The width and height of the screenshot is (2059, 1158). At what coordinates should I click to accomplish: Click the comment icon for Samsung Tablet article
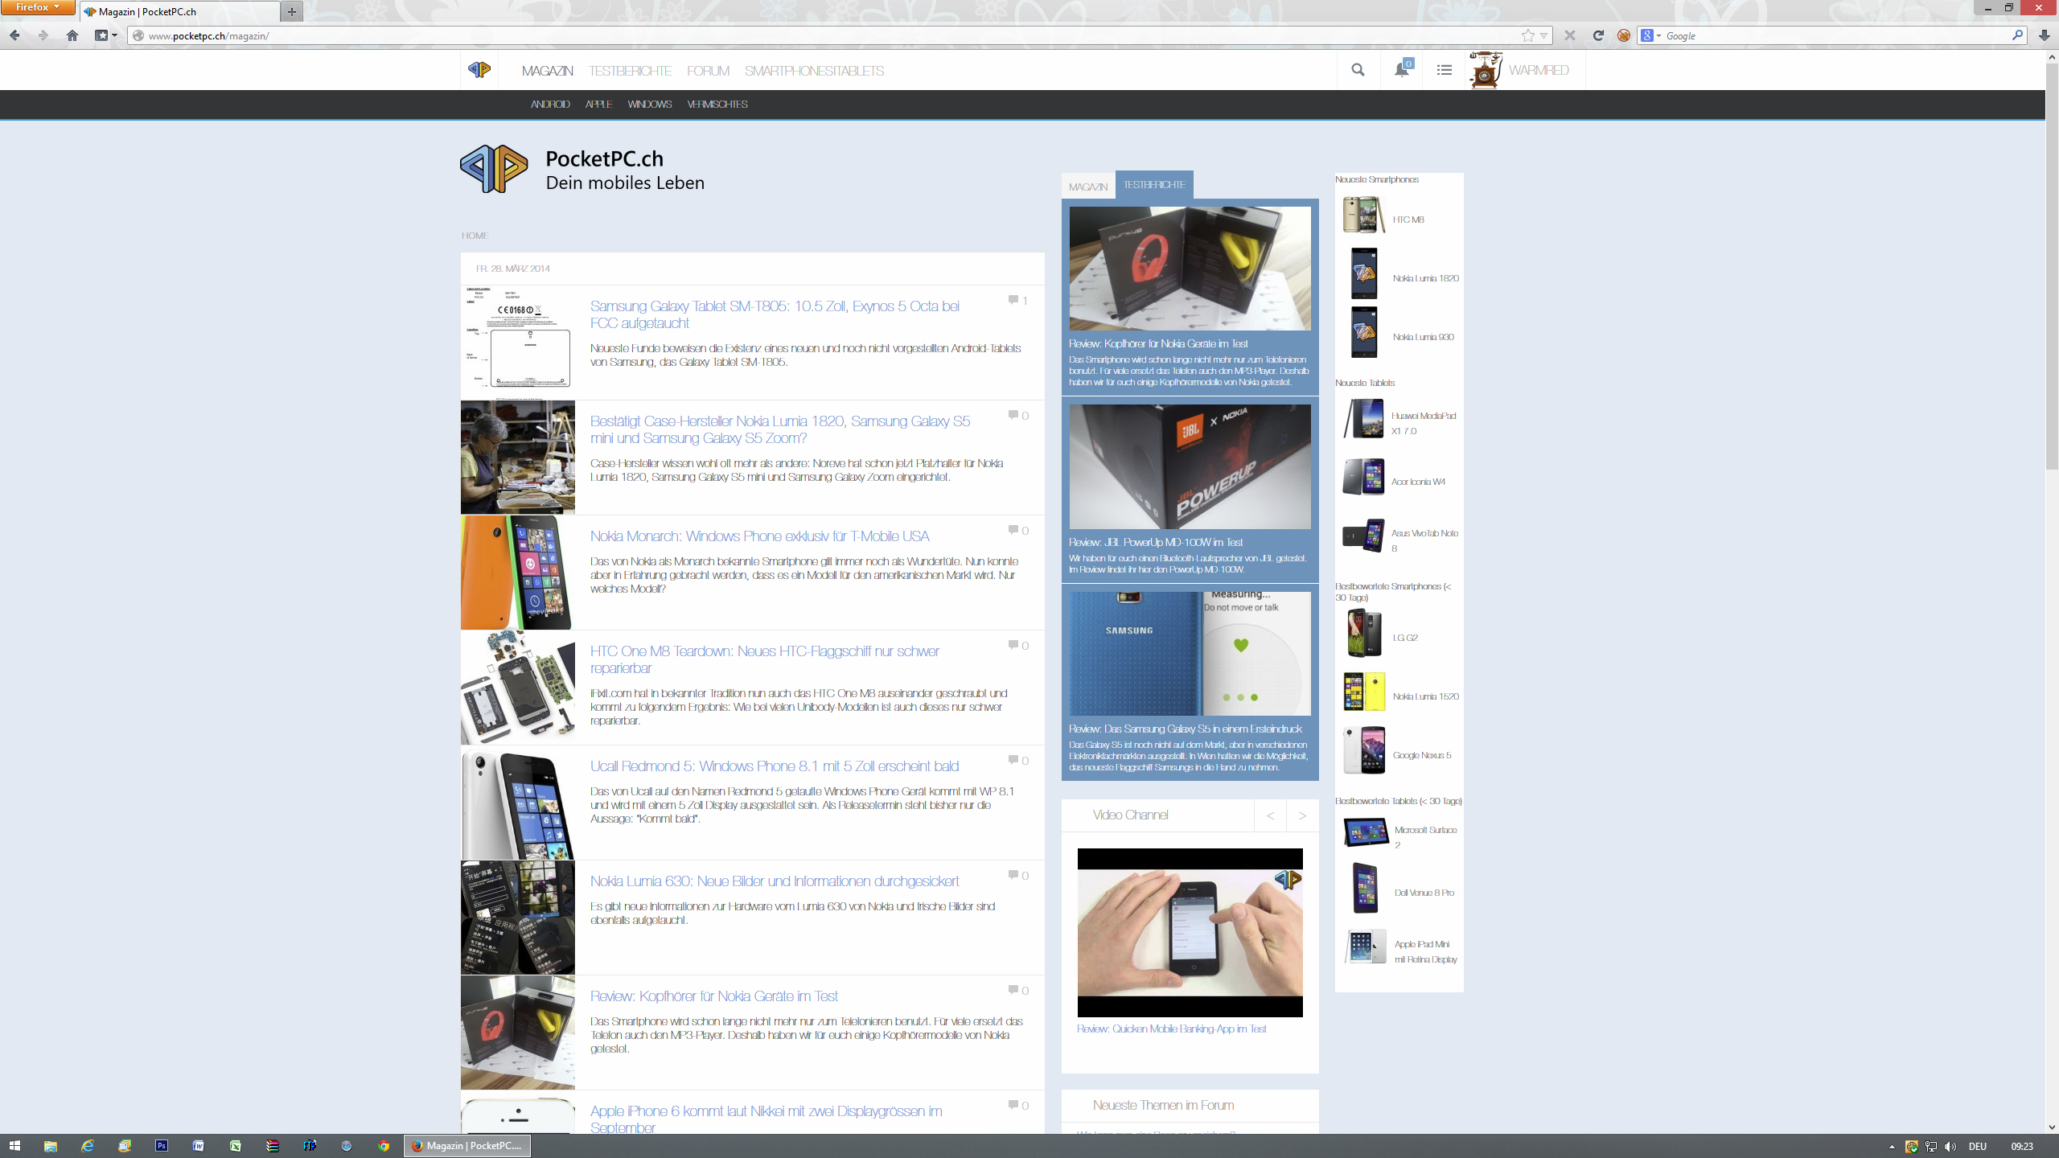point(1013,300)
